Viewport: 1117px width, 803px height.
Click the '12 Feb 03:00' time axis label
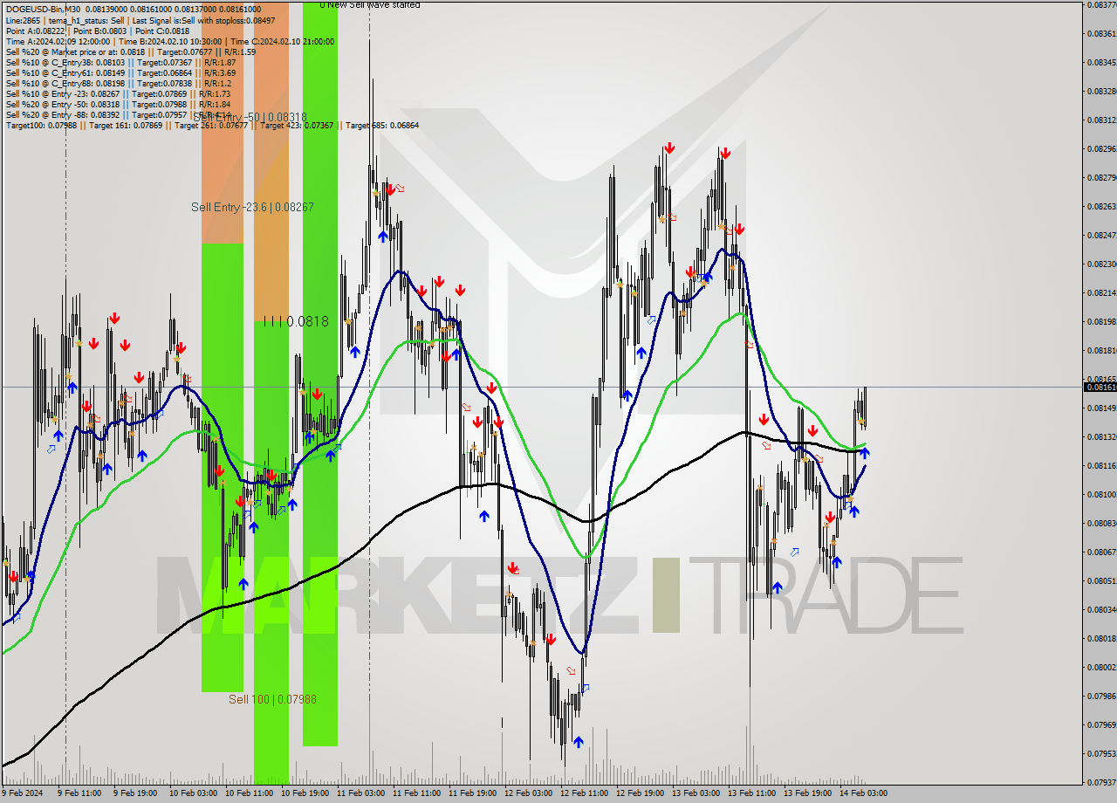(x=528, y=793)
